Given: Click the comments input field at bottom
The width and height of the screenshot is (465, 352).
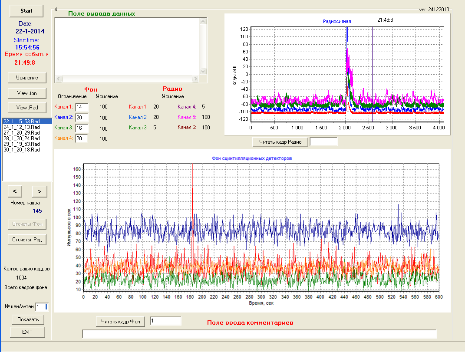Looking at the screenshot, I should tap(259, 334).
